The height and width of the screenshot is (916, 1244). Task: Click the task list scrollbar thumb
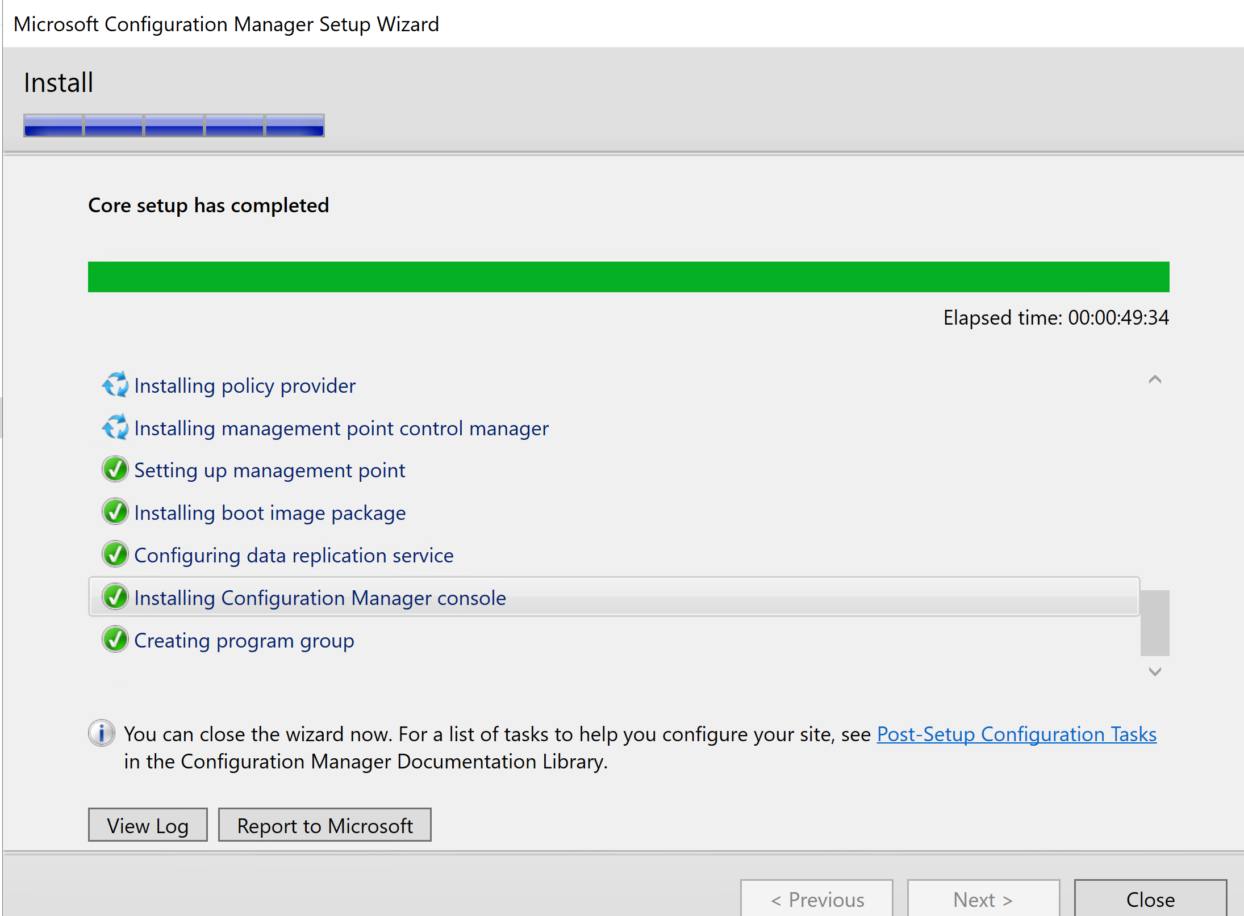pos(1154,623)
